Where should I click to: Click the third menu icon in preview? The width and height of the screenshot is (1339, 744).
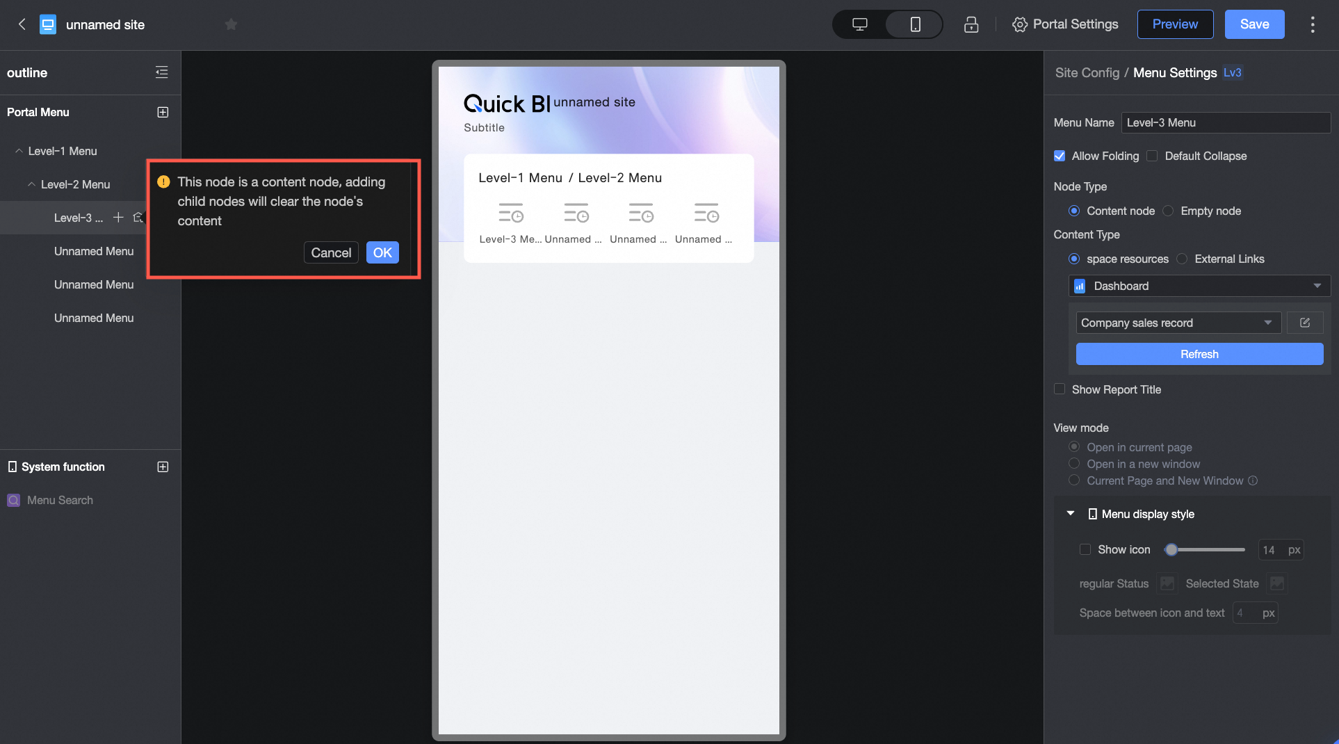(641, 213)
